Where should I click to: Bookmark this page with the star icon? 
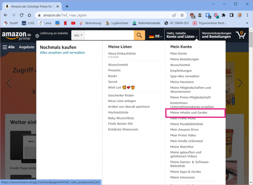183,15
